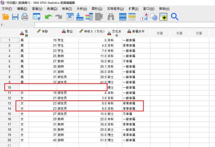Insert variable icon in toolbar
This screenshot has height=147, width=215.
pos(132,17)
